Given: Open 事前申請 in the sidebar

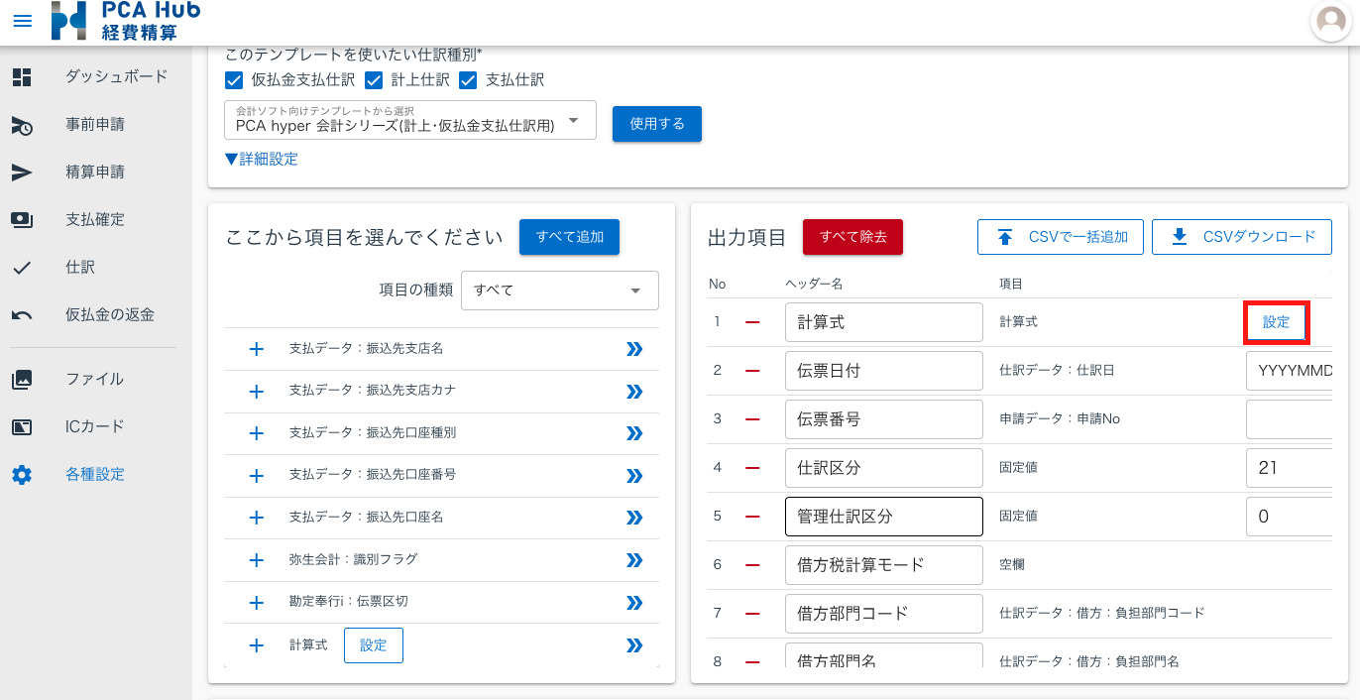Looking at the screenshot, I should 95,125.
